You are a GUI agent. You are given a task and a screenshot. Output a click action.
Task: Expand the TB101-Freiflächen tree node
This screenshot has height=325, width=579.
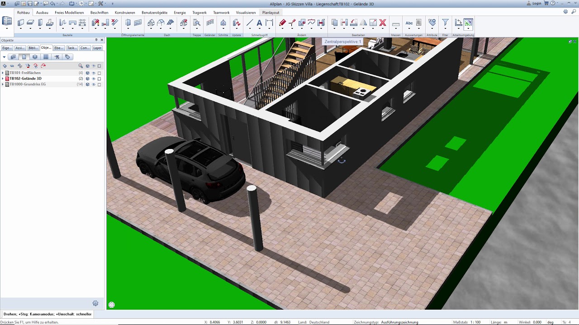[x=3, y=73]
